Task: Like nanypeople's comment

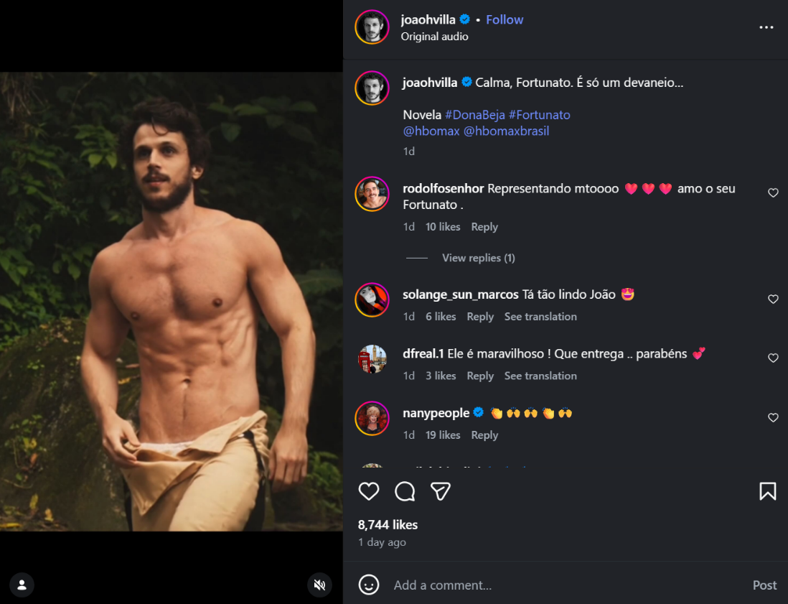Action: click(x=773, y=418)
